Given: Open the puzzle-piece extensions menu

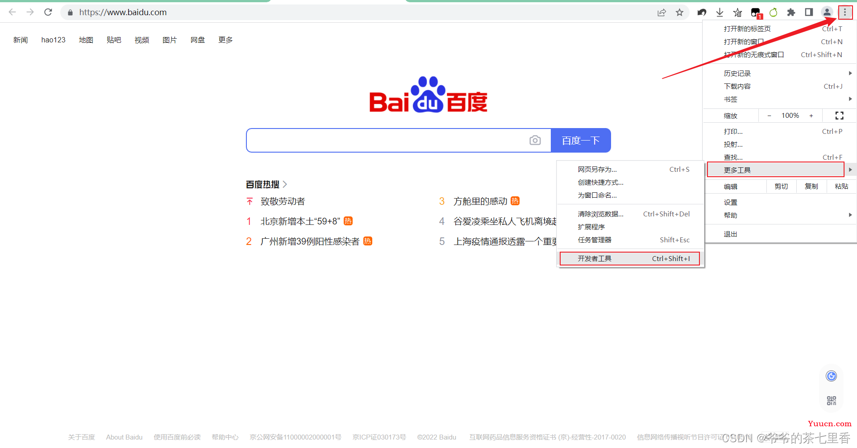Looking at the screenshot, I should click(791, 12).
